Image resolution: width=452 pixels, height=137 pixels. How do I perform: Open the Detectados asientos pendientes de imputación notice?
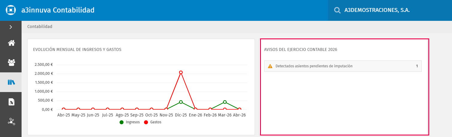click(343, 66)
